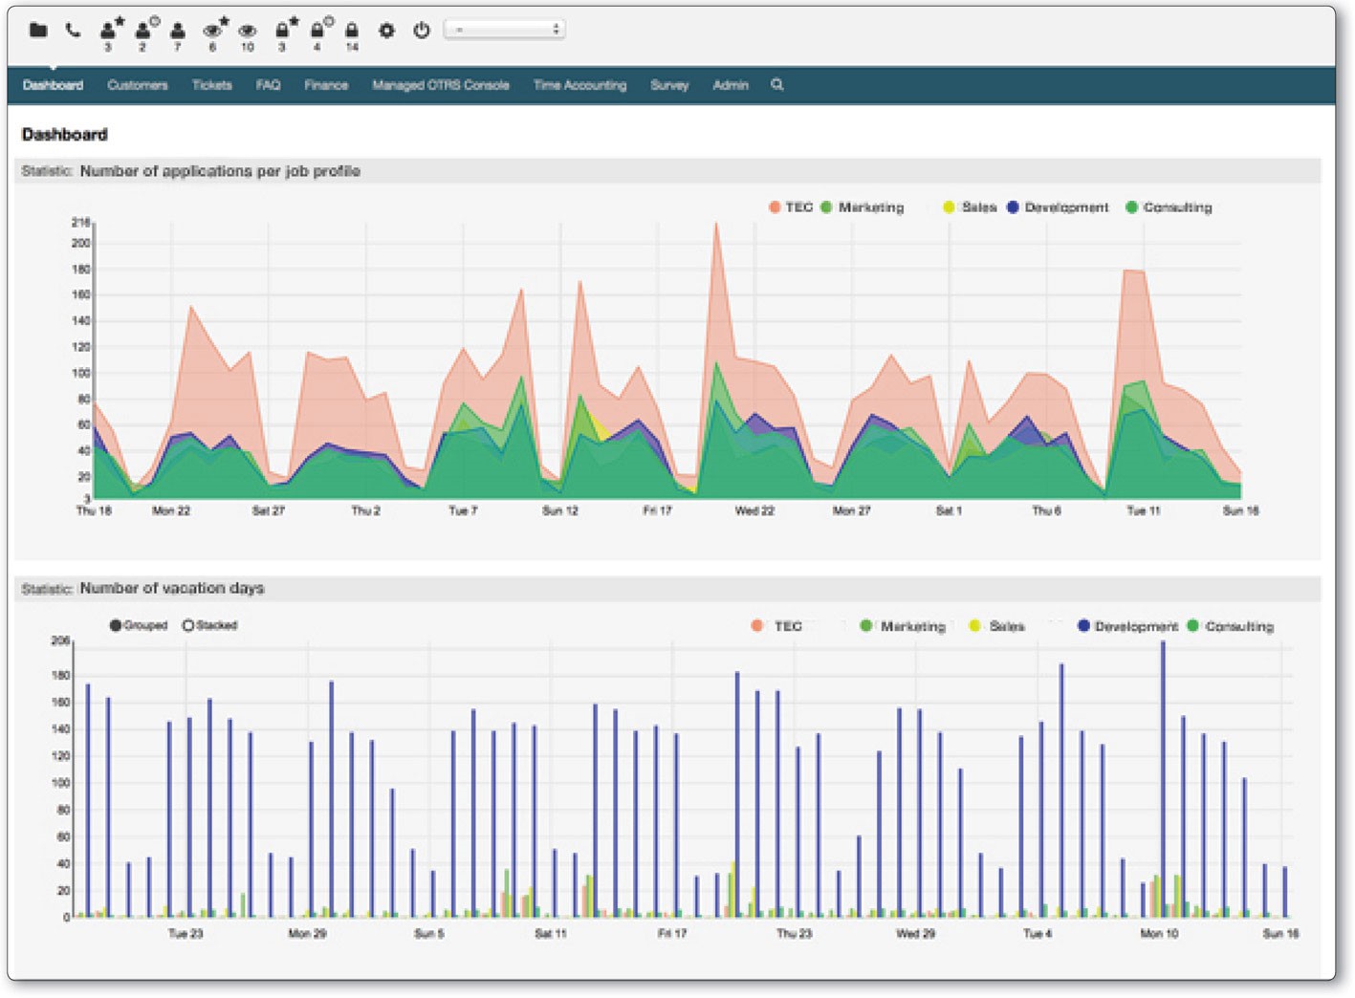Click the phone icon in toolbar
This screenshot has width=1355, height=998.
73,31
